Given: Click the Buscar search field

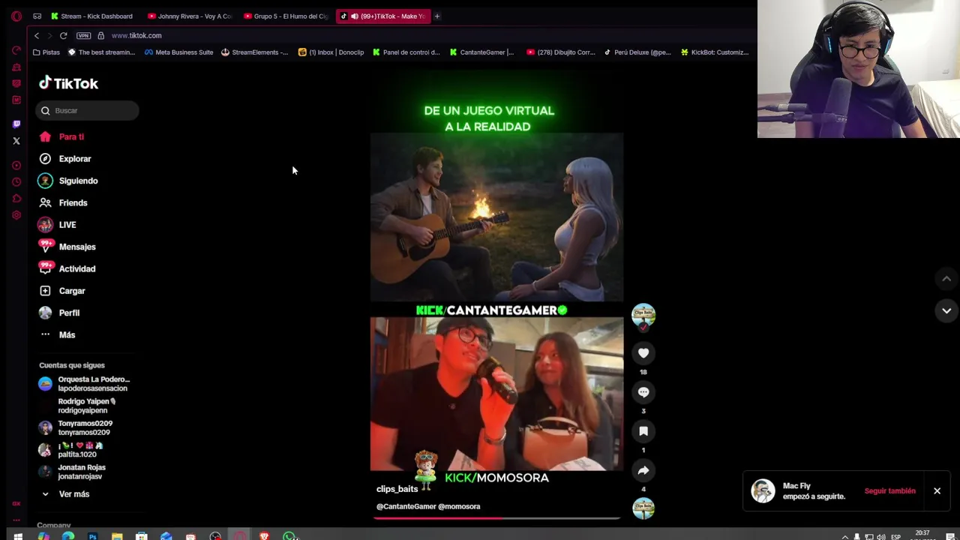Looking at the screenshot, I should pos(87,110).
